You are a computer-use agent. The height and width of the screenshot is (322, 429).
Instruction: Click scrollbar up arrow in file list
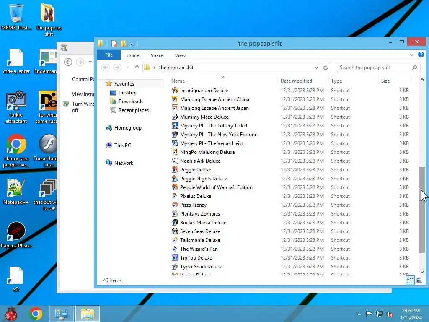(422, 80)
